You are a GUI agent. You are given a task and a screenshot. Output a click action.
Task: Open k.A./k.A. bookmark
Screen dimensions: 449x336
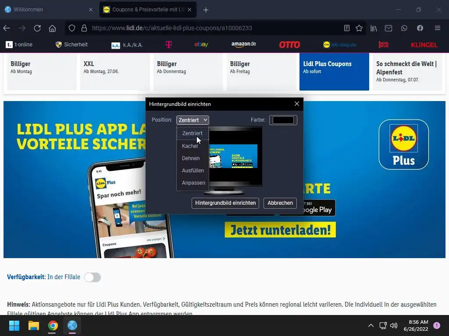[x=127, y=45]
